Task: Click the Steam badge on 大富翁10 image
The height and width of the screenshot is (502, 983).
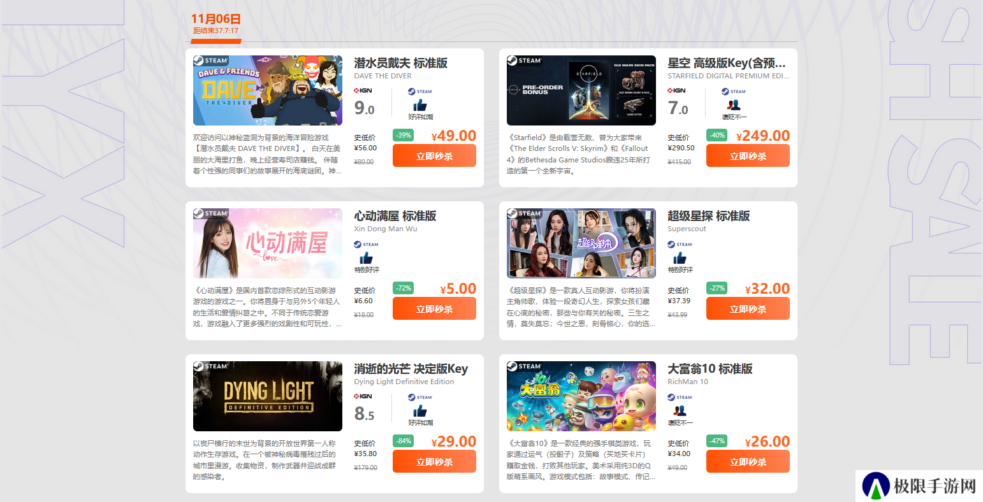Action: [524, 366]
